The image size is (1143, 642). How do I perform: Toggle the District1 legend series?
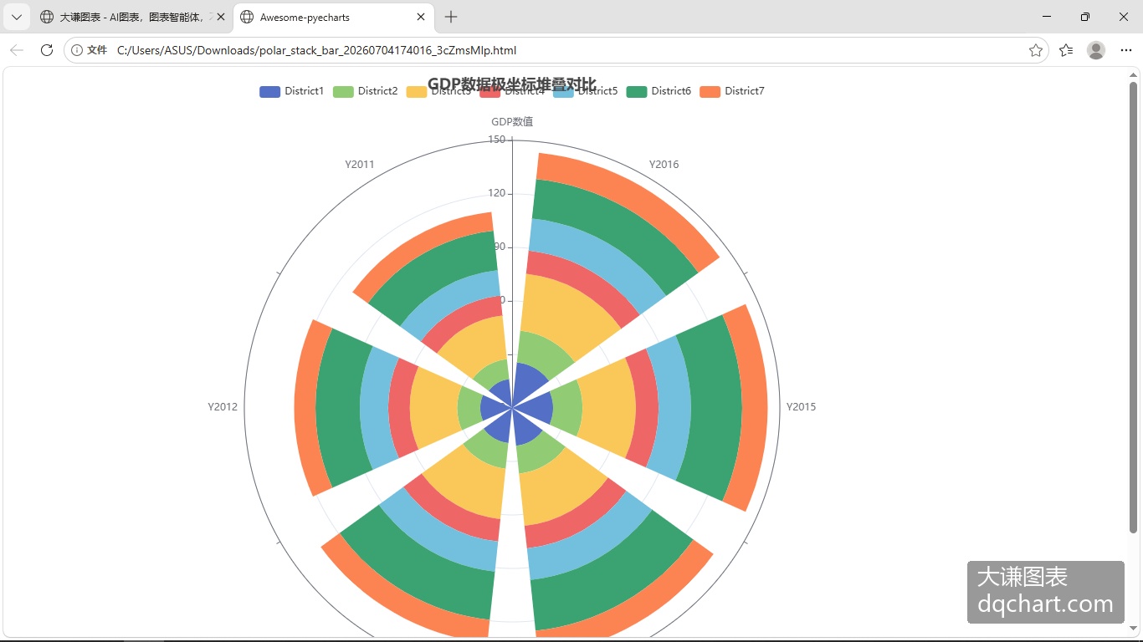point(291,91)
